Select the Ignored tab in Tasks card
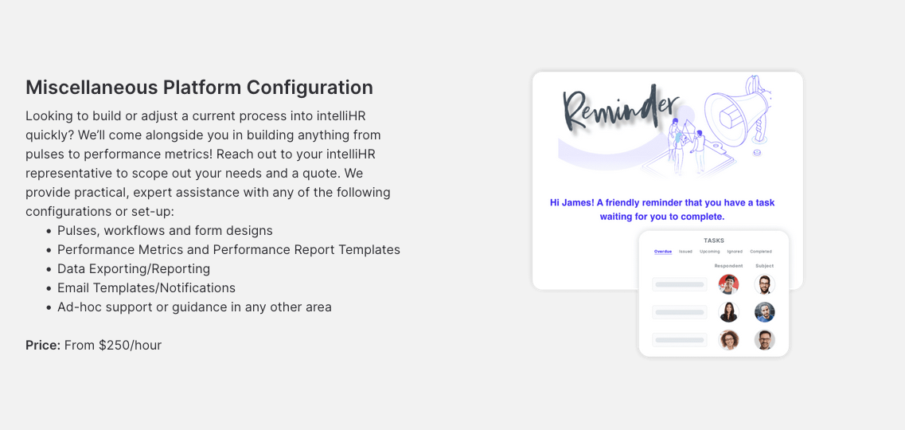The width and height of the screenshot is (905, 430). click(x=735, y=252)
